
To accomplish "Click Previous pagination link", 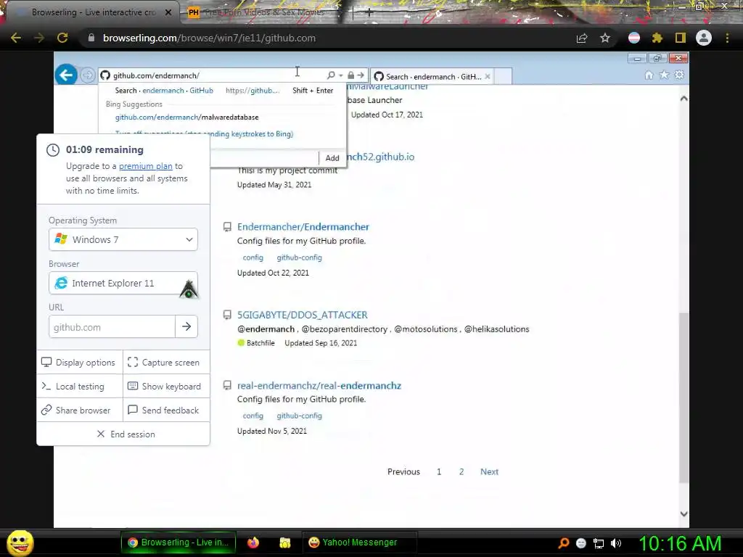I will [x=403, y=471].
